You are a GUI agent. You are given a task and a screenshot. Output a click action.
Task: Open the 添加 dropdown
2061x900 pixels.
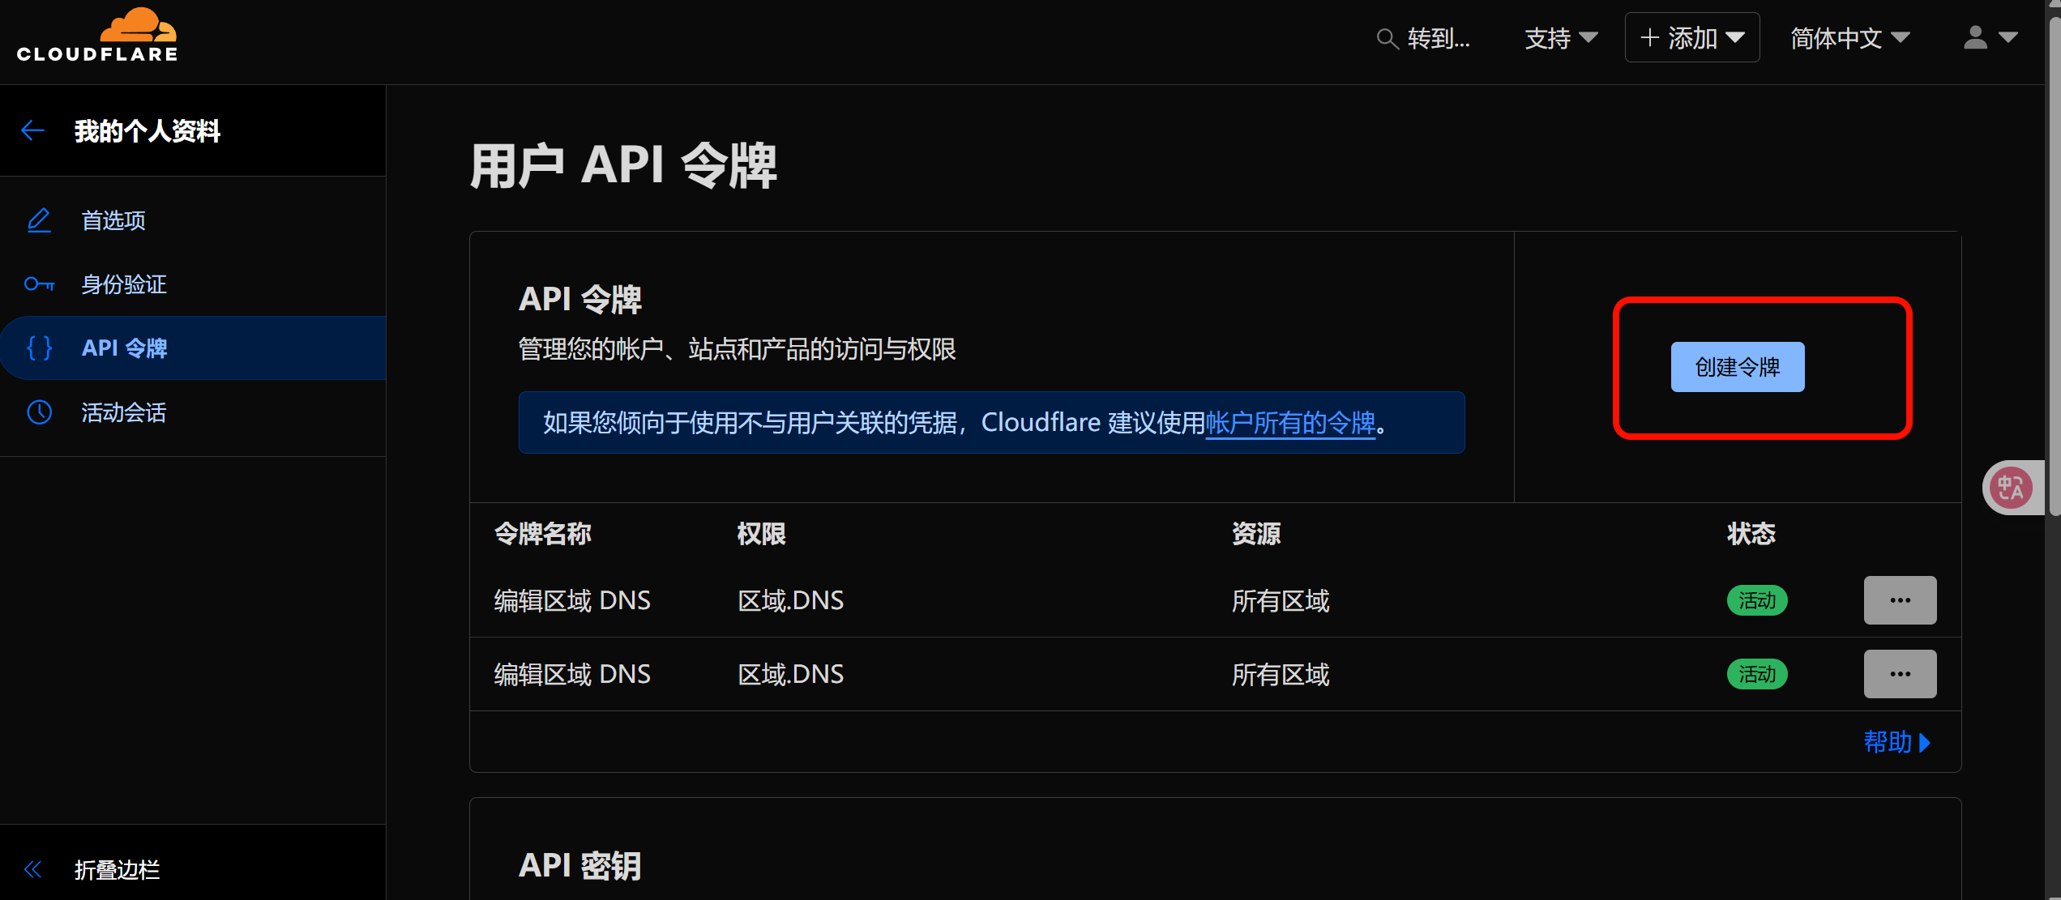pyautogui.click(x=1691, y=38)
